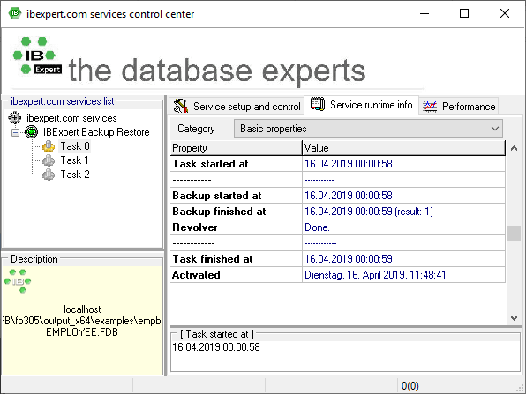
Task: Click the Service setup and control tools icon
Action: coord(180,106)
